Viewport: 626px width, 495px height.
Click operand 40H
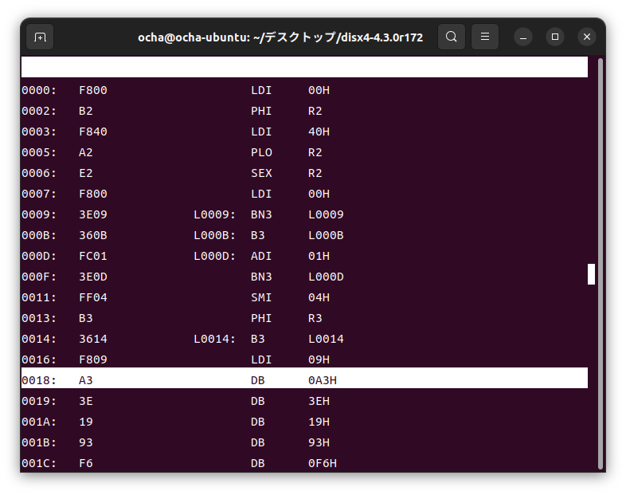[x=319, y=132]
